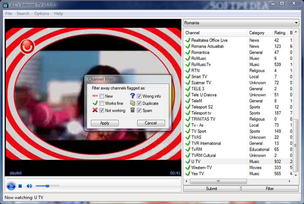Click the playlist link in video panel

pyautogui.click(x=16, y=173)
